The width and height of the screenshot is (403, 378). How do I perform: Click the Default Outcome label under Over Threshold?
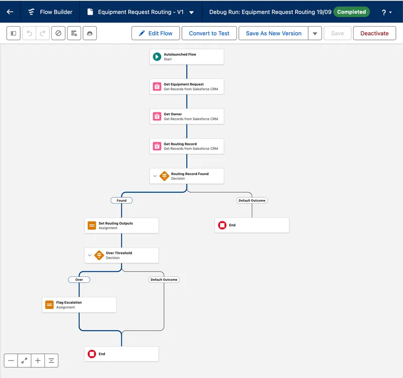click(x=164, y=280)
